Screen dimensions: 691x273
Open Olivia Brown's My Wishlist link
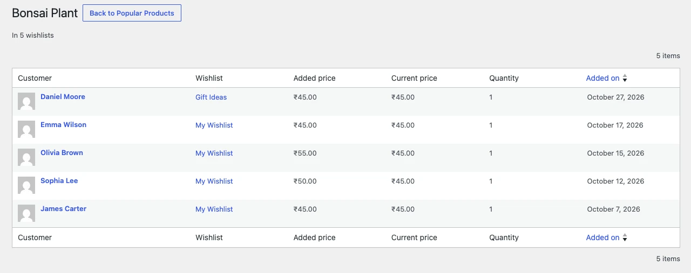(x=214, y=153)
